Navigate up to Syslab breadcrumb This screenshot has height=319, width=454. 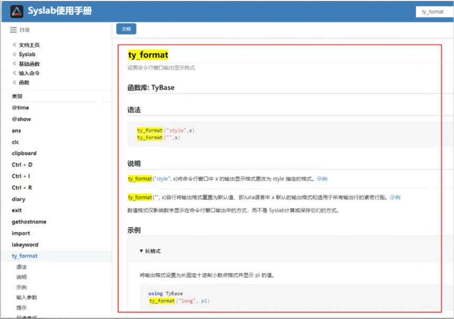point(27,55)
